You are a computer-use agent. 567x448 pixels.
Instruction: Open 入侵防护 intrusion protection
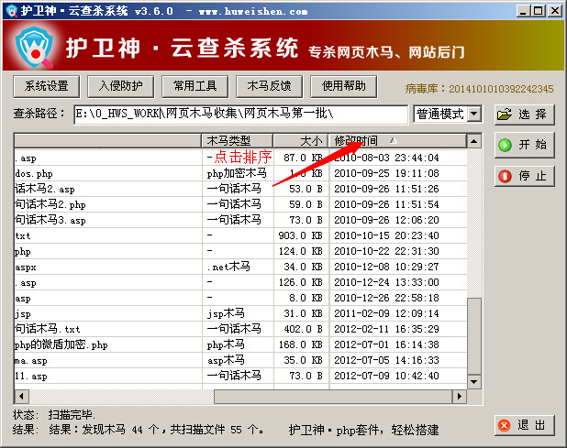click(x=121, y=86)
